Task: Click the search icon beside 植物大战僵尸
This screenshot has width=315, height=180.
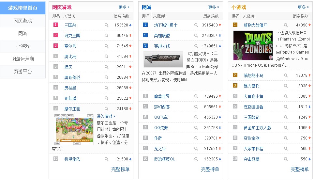Action: click(286, 25)
